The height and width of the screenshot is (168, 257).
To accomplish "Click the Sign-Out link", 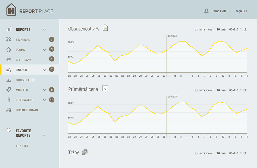I will coord(241,11).
